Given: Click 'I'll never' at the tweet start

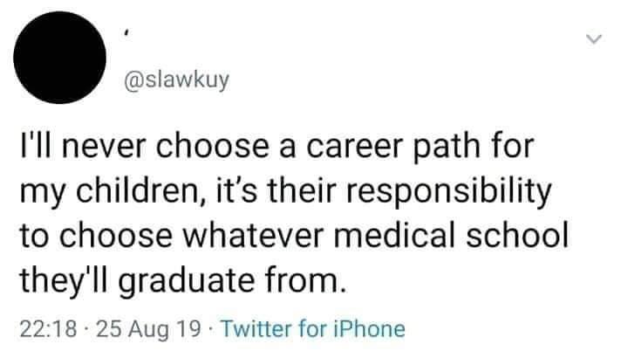Looking at the screenshot, I should [83, 147].
